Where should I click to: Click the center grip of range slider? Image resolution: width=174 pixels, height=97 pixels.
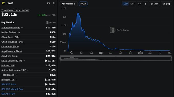click(116, 56)
